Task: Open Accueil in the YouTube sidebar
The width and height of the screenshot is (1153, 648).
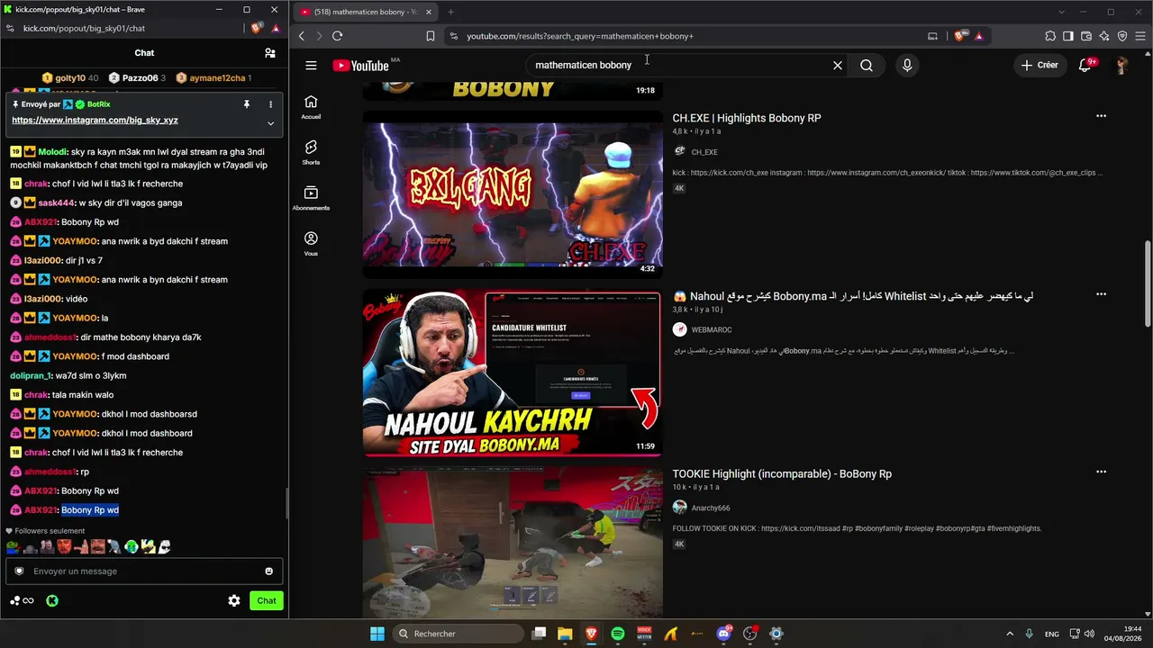Action: [311, 107]
